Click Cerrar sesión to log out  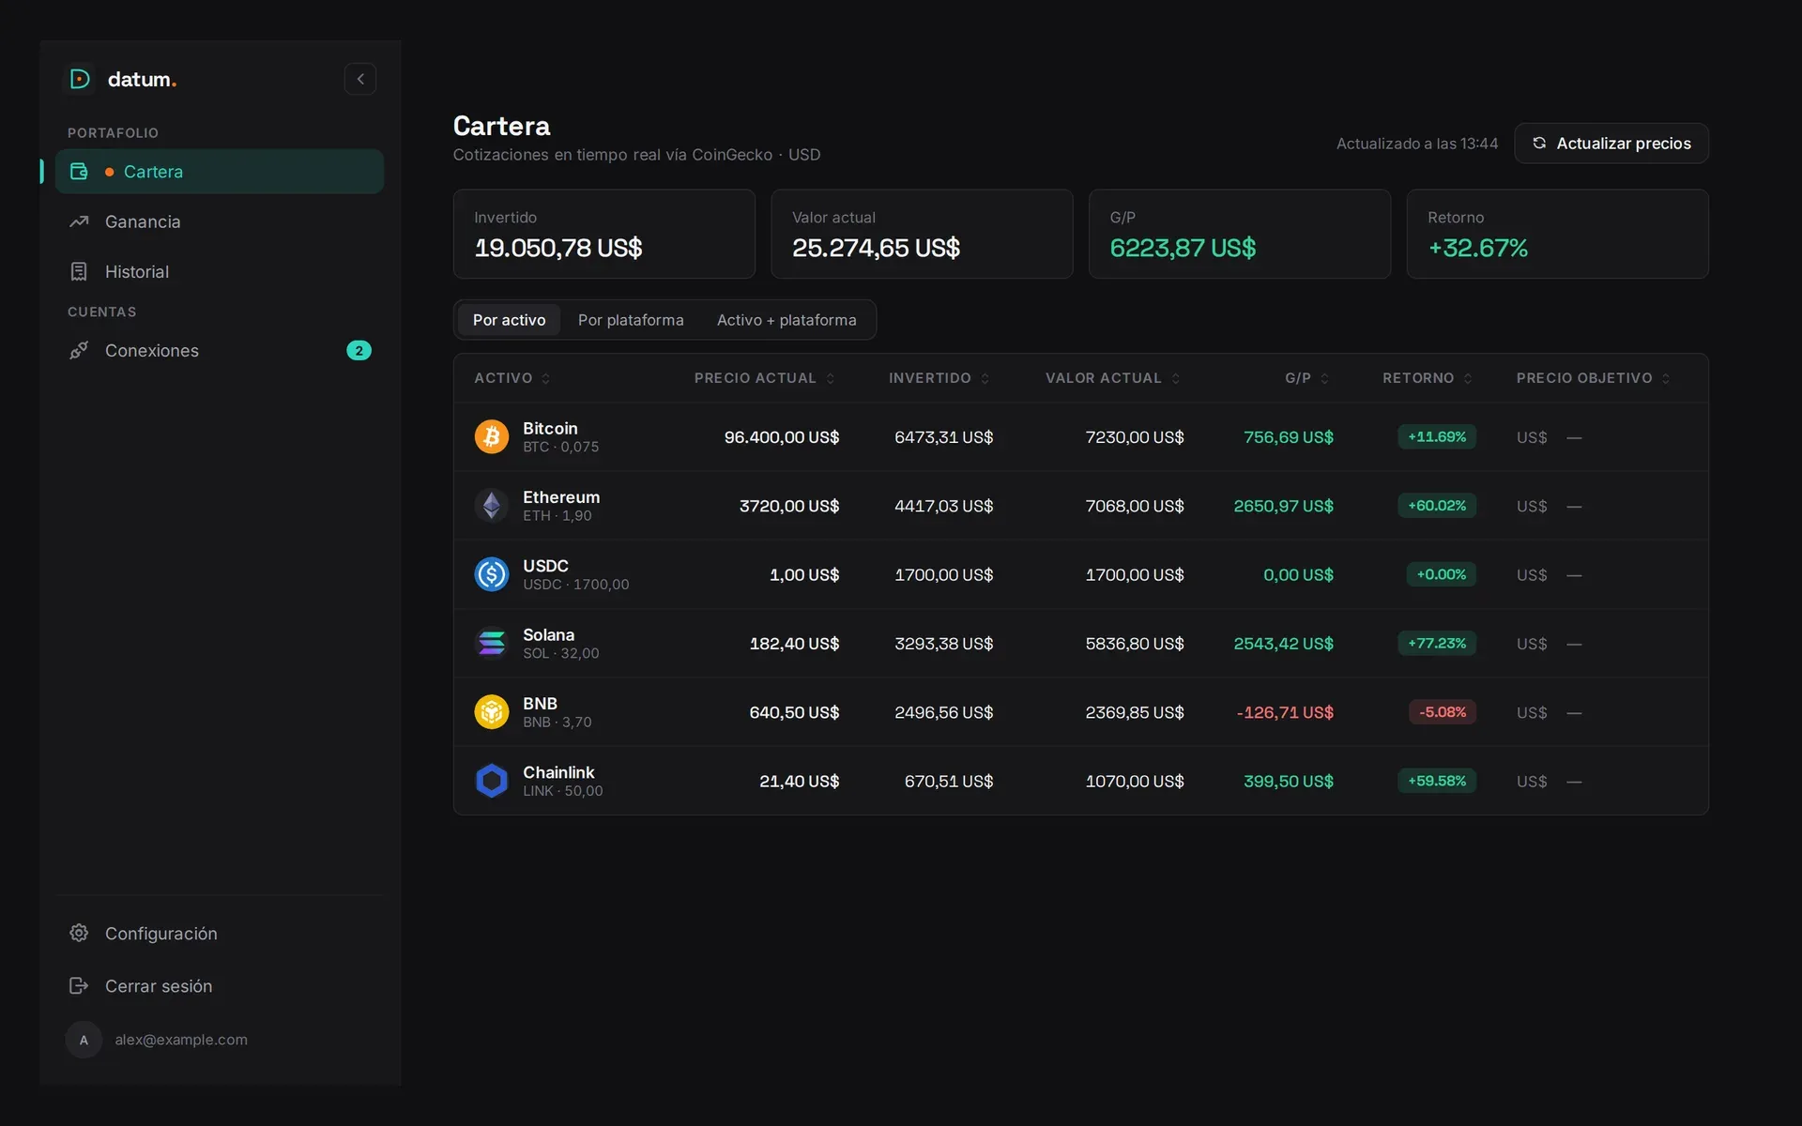click(x=220, y=985)
